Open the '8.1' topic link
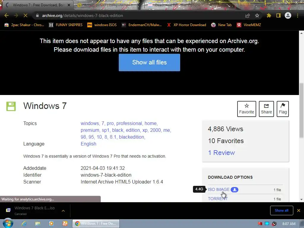 (x=113, y=137)
